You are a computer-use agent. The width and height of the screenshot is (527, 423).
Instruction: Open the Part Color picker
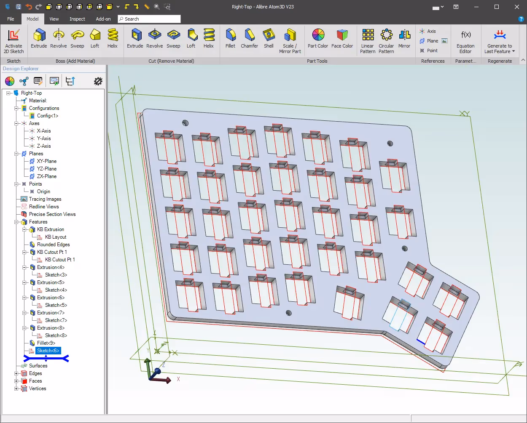coord(318,39)
